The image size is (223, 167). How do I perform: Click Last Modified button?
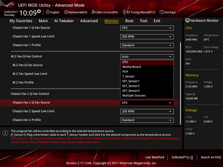(x=155, y=157)
